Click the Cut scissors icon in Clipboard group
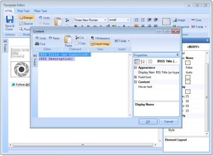The height and width of the screenshot is (156, 213). click(x=77, y=38)
